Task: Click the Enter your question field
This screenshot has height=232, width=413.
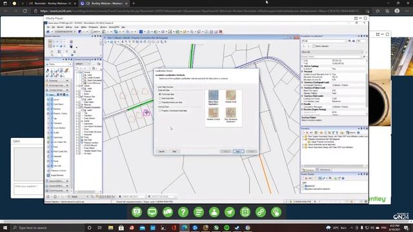Action: [28, 189]
